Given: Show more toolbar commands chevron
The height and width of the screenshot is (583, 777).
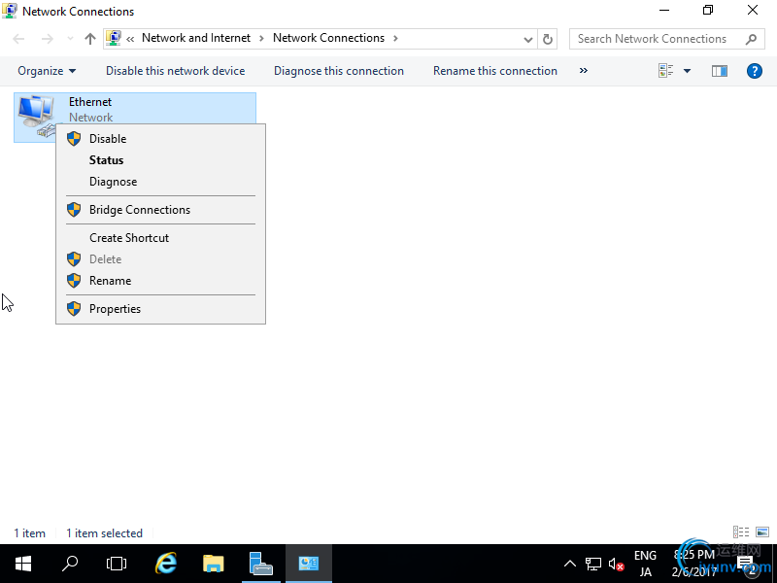Looking at the screenshot, I should (584, 71).
